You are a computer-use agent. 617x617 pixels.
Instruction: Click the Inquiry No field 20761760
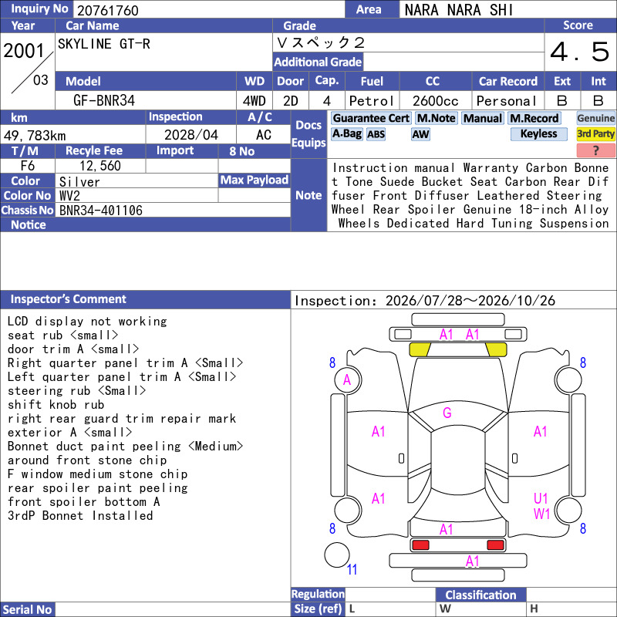pyautogui.click(x=208, y=10)
